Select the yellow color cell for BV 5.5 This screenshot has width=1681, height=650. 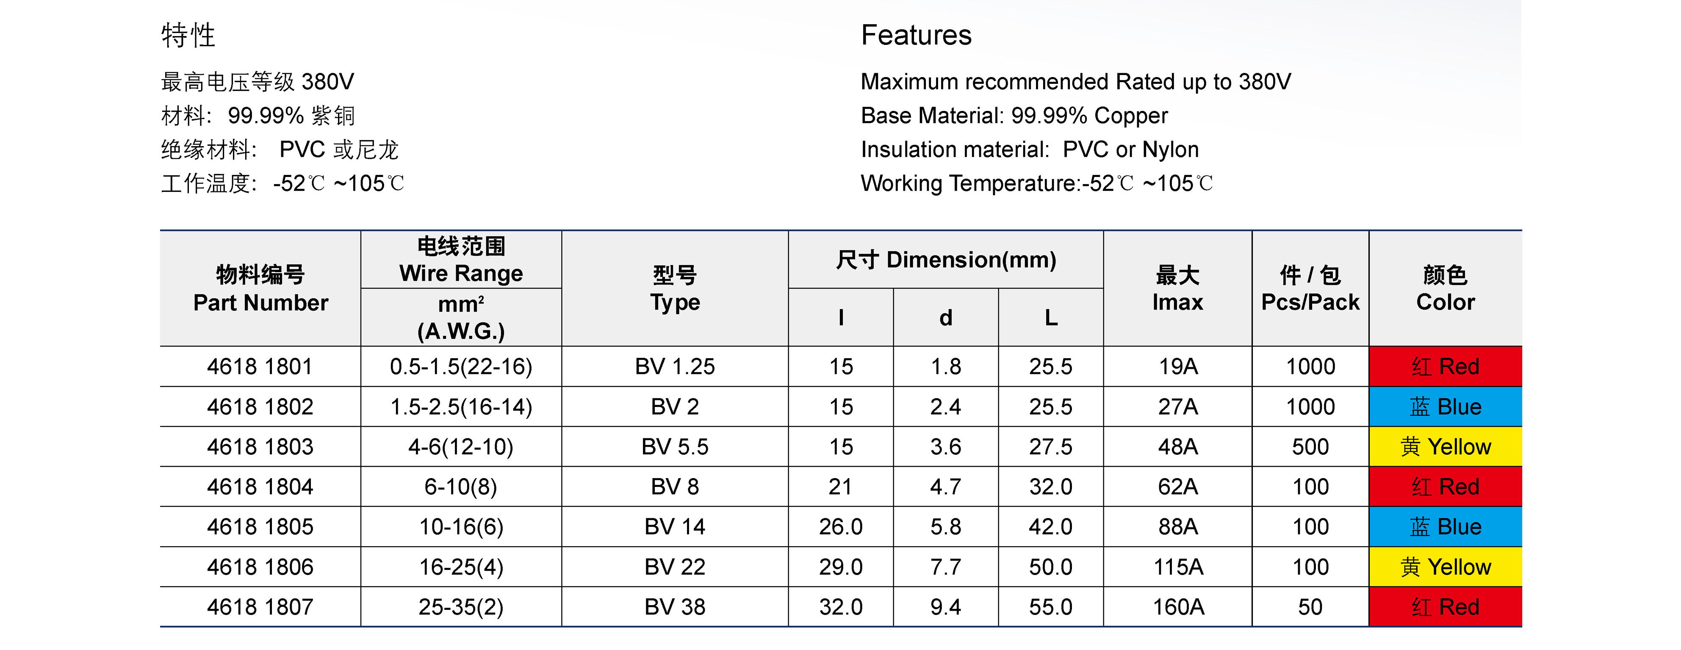pos(1445,447)
